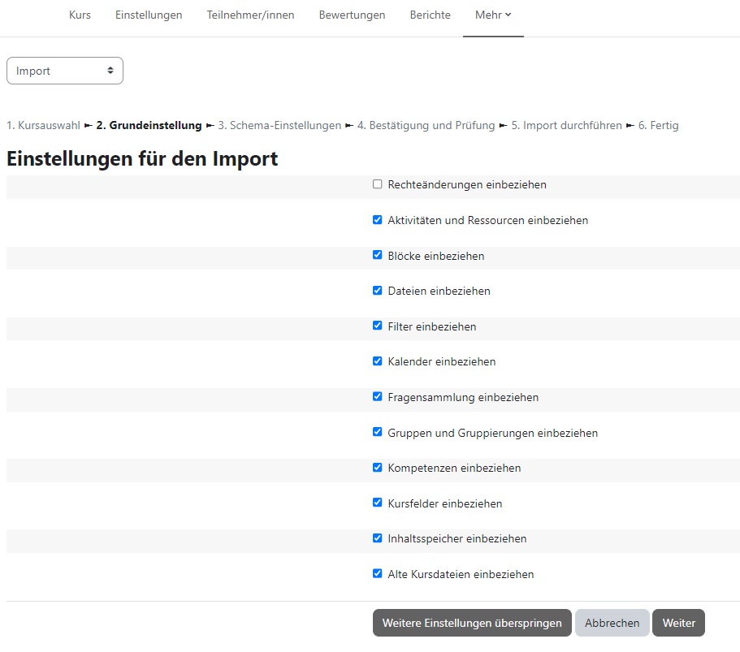740x652 pixels.
Task: Open the Teilnehmer/innen section
Action: coord(250,15)
